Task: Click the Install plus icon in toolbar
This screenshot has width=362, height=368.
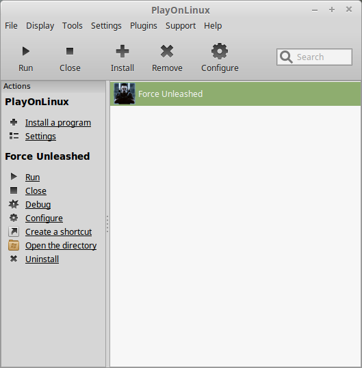Action: coord(122,51)
